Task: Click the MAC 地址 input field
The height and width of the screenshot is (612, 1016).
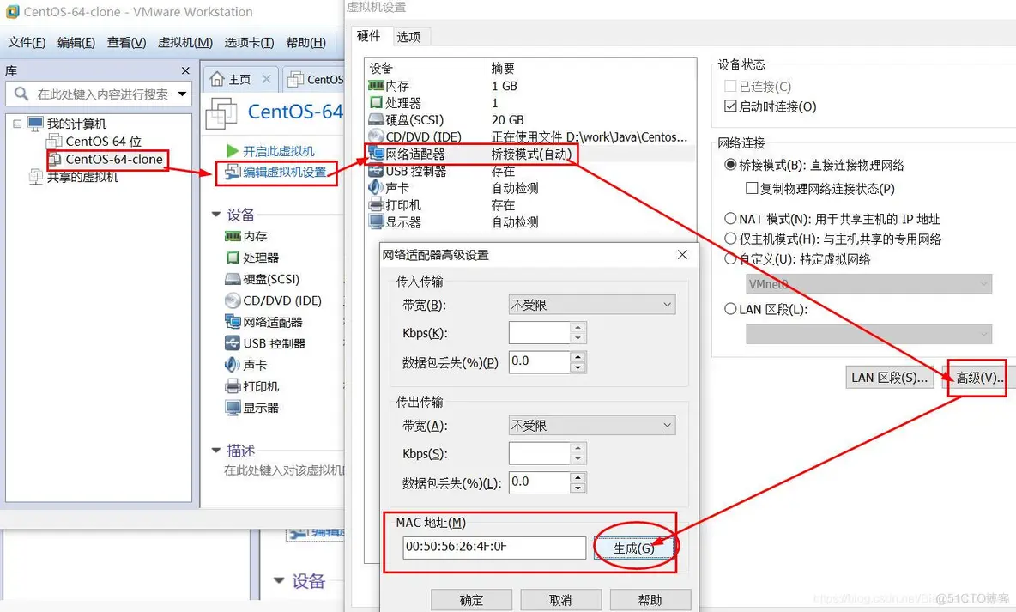Action: click(x=494, y=547)
